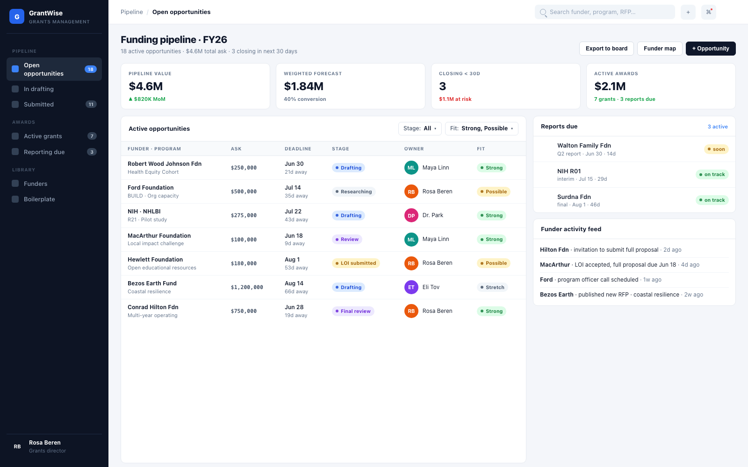
Task: Go to Reporting due in the sidebar
Action: tap(54, 152)
